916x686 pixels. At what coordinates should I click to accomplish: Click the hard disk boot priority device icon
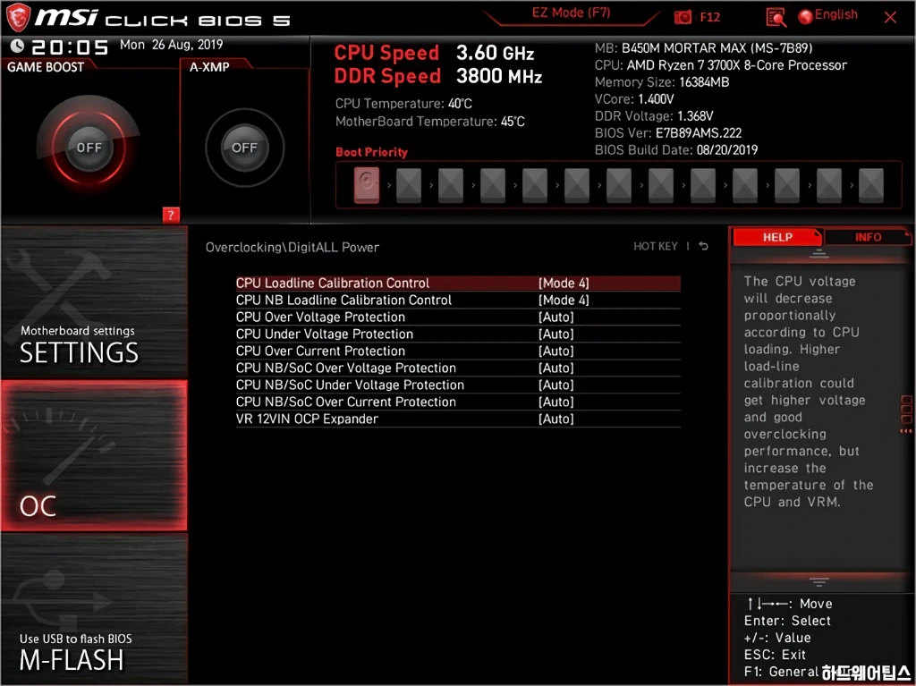[366, 184]
